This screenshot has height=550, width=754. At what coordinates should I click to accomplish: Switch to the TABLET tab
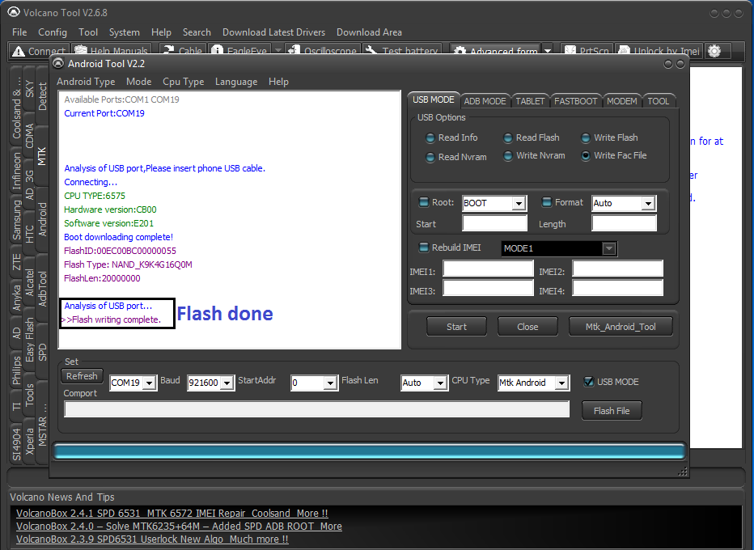530,101
